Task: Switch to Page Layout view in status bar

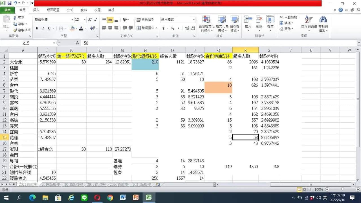Action: pos(305,189)
